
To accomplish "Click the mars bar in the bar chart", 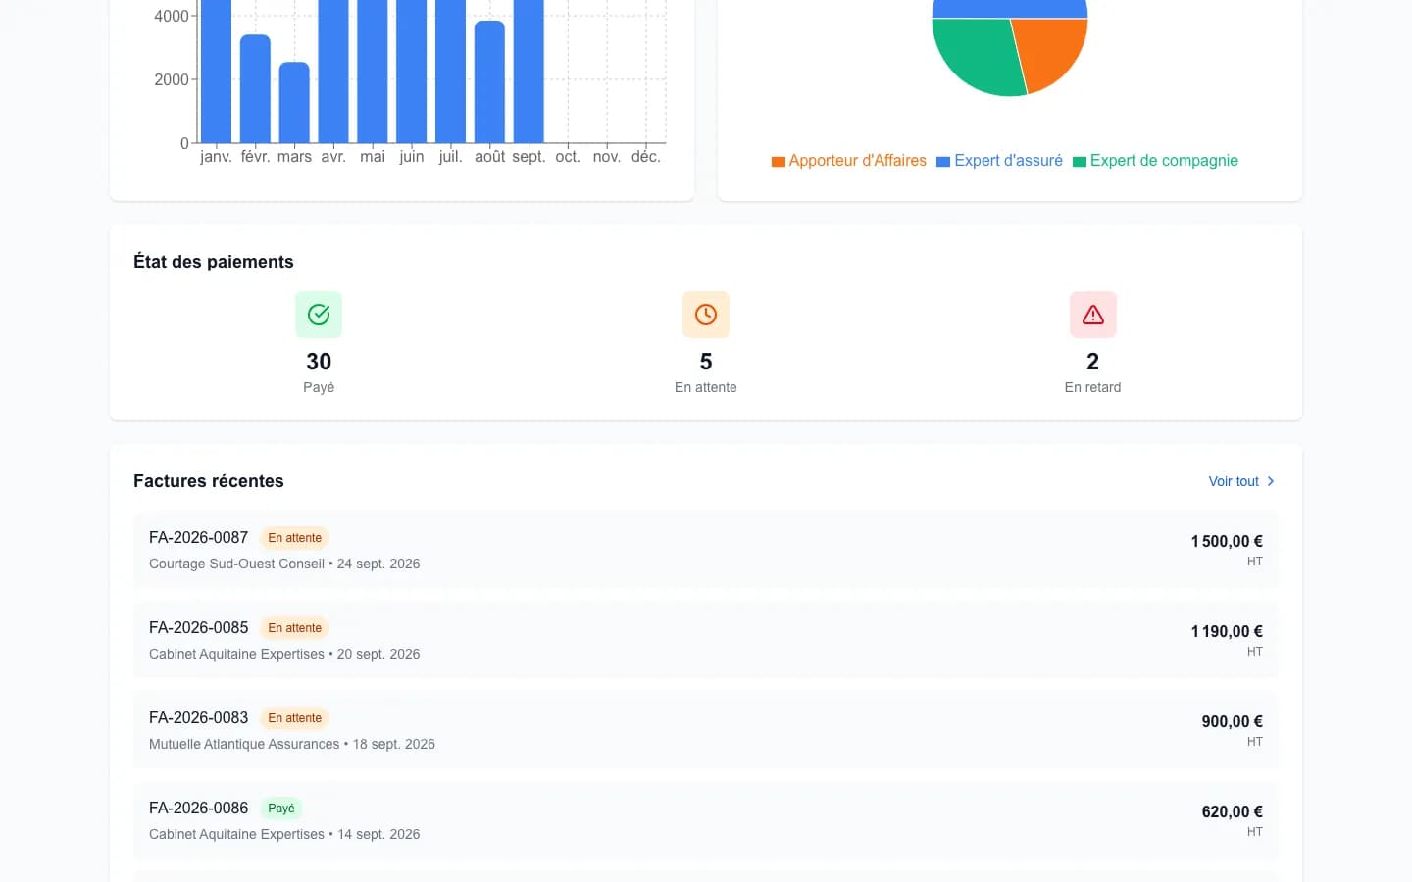I will pyautogui.click(x=294, y=103).
